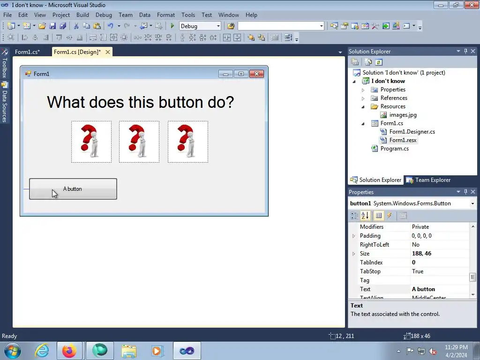Select Form1.Designer.cs in Solution Explorer
Screen dimensions: 480x360
(412, 132)
